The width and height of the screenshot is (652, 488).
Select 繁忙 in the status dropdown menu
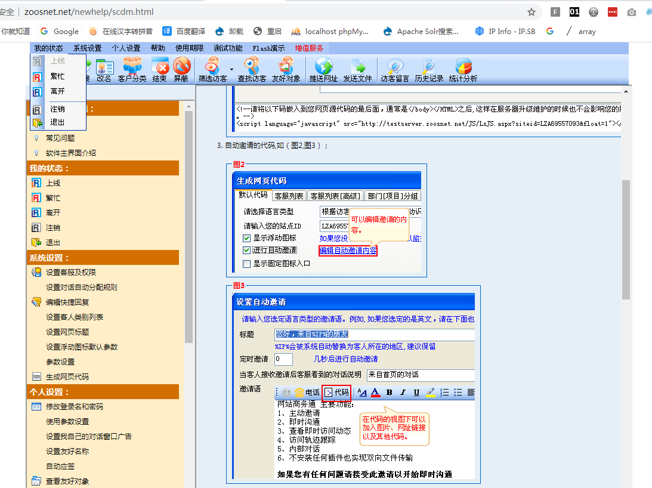tap(58, 76)
